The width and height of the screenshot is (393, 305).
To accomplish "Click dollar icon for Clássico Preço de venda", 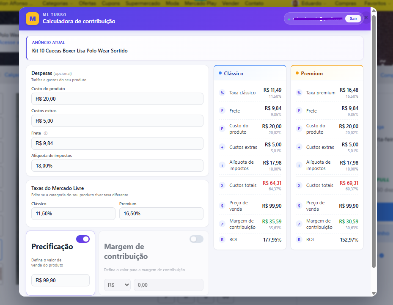I will tap(222, 206).
